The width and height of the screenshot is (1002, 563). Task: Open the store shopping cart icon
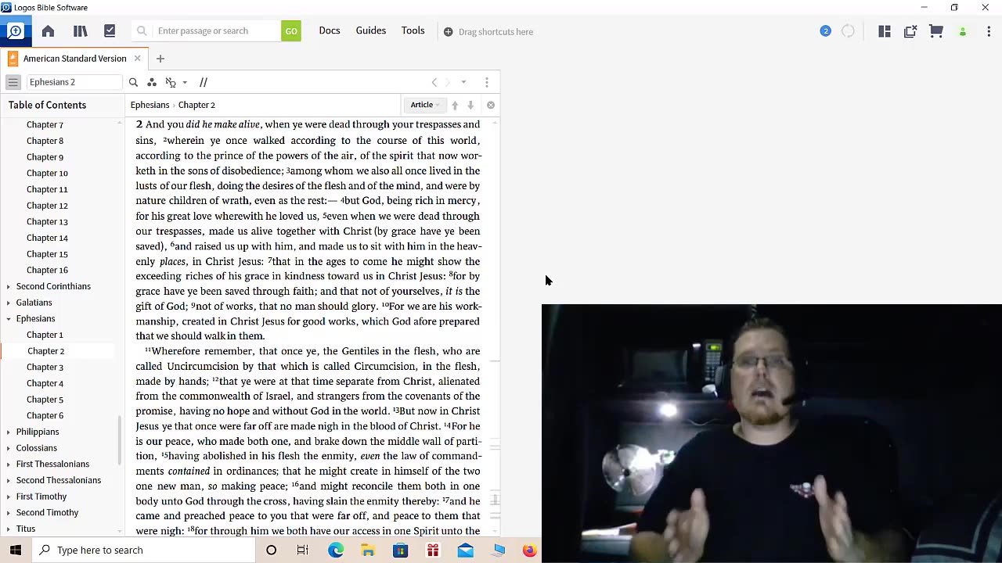click(x=936, y=31)
